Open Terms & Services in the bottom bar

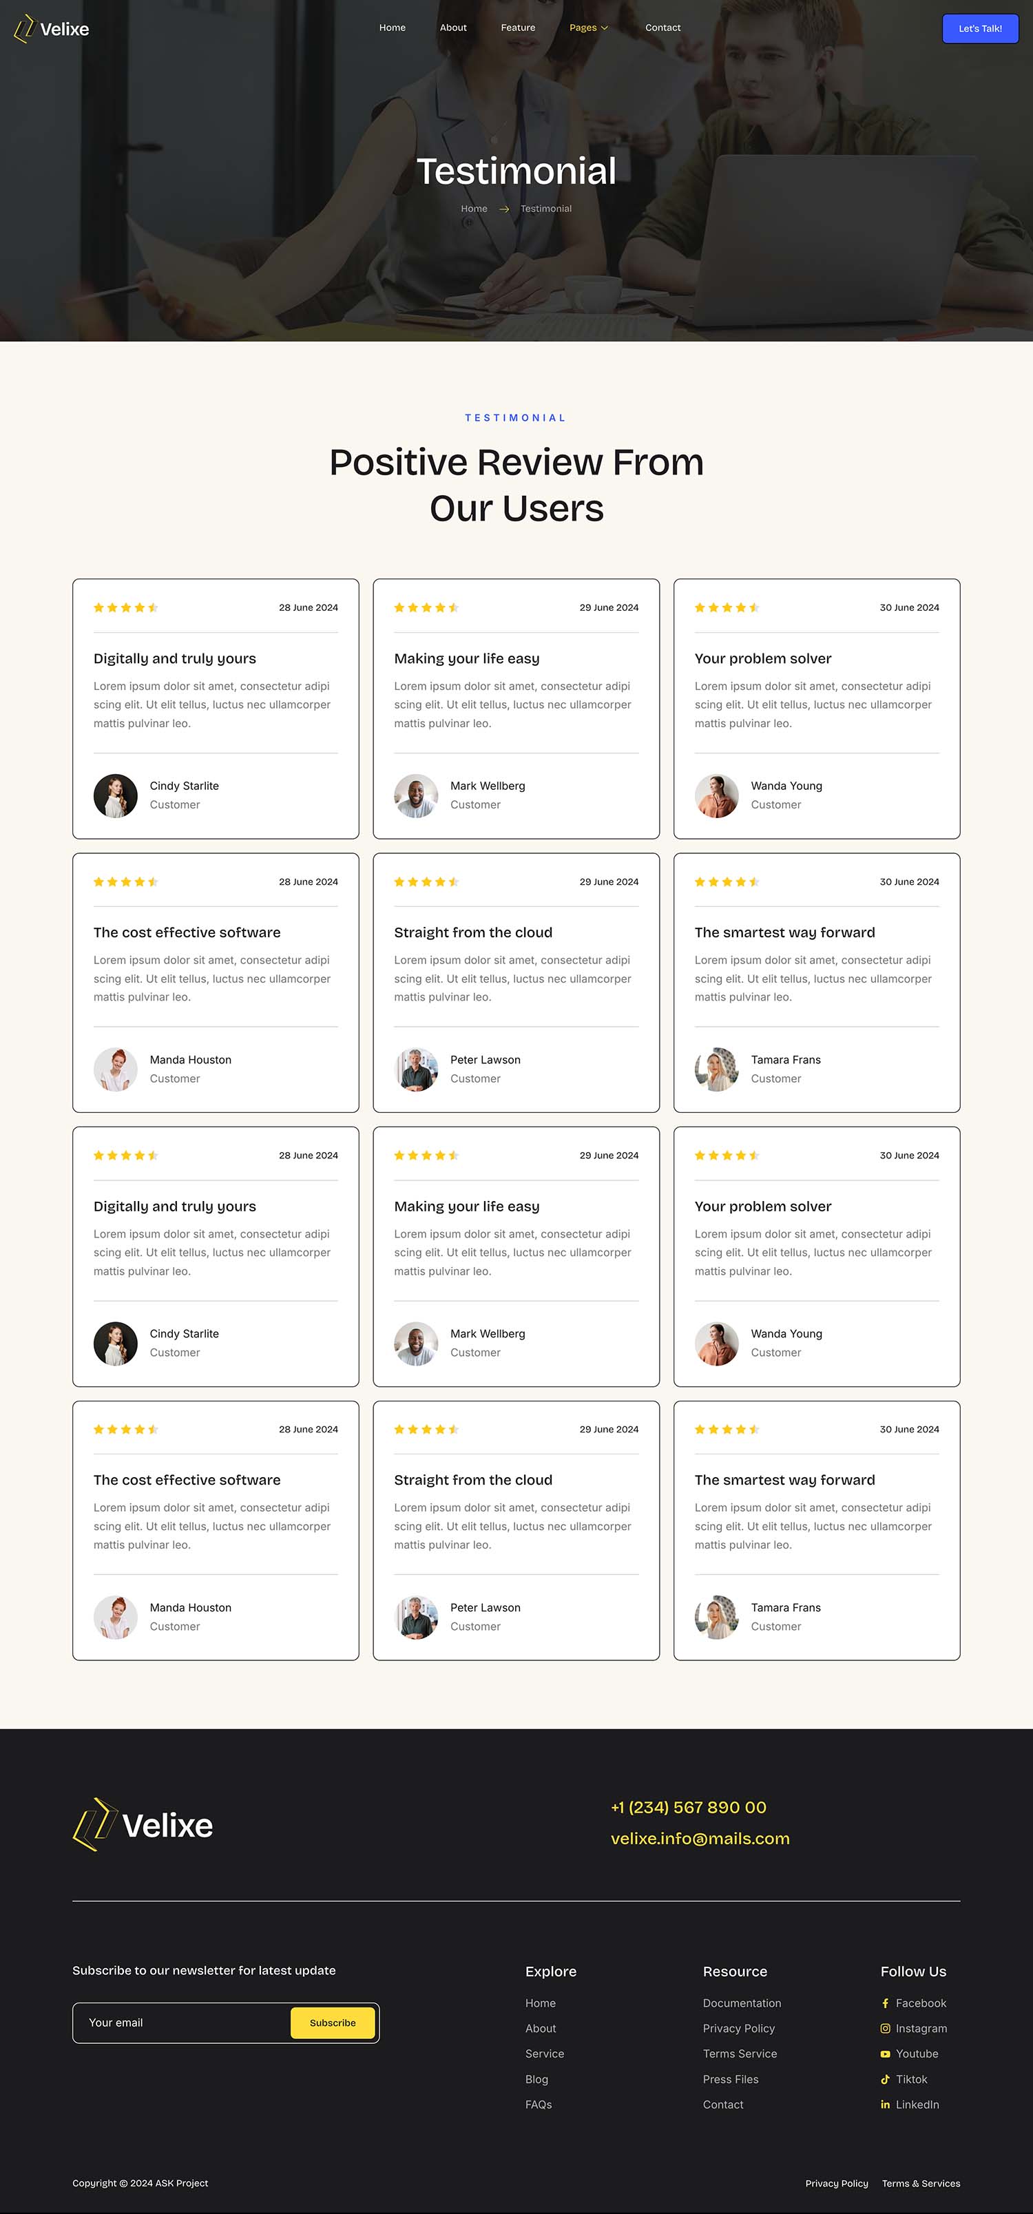921,2183
